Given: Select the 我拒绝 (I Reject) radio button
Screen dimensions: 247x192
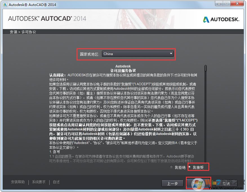Looking at the screenshot, I should point(172,167).
